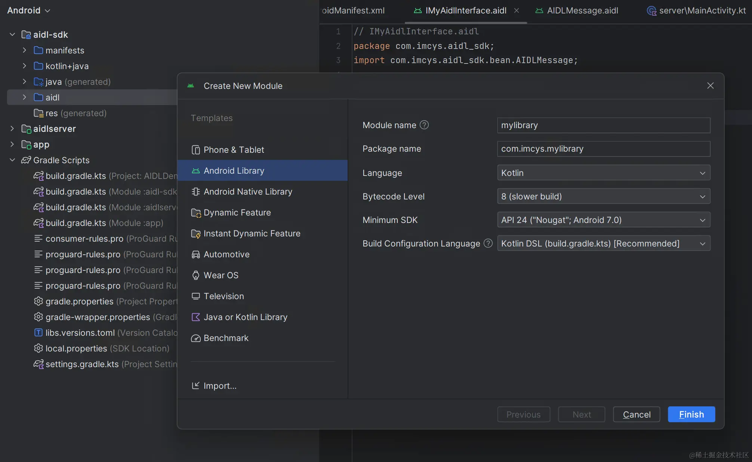Screen dimensions: 752x462
Task: Expand the aidl-sdk module tree item
Action: click(x=12, y=34)
